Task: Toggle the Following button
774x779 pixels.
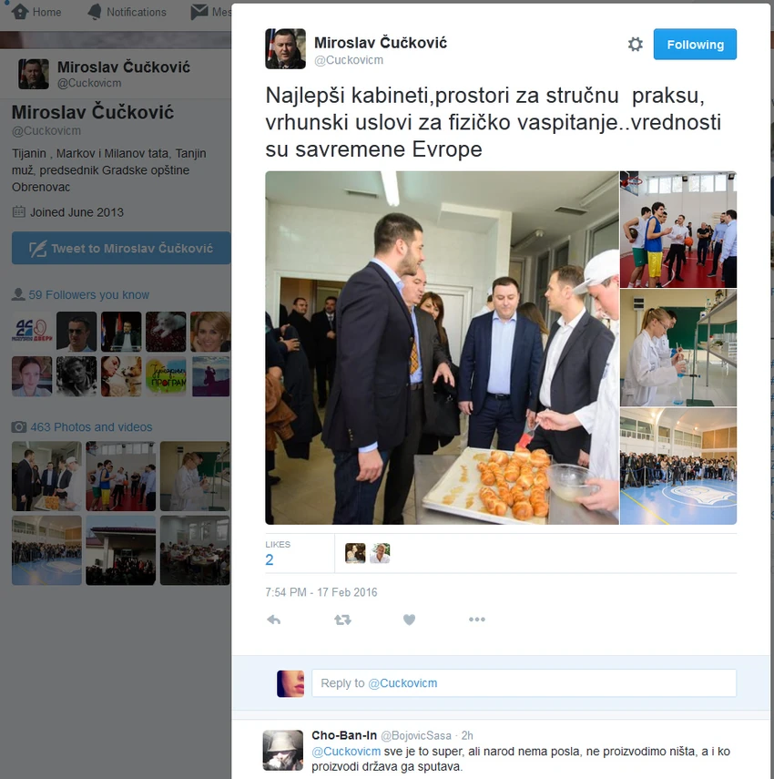Action: (695, 45)
